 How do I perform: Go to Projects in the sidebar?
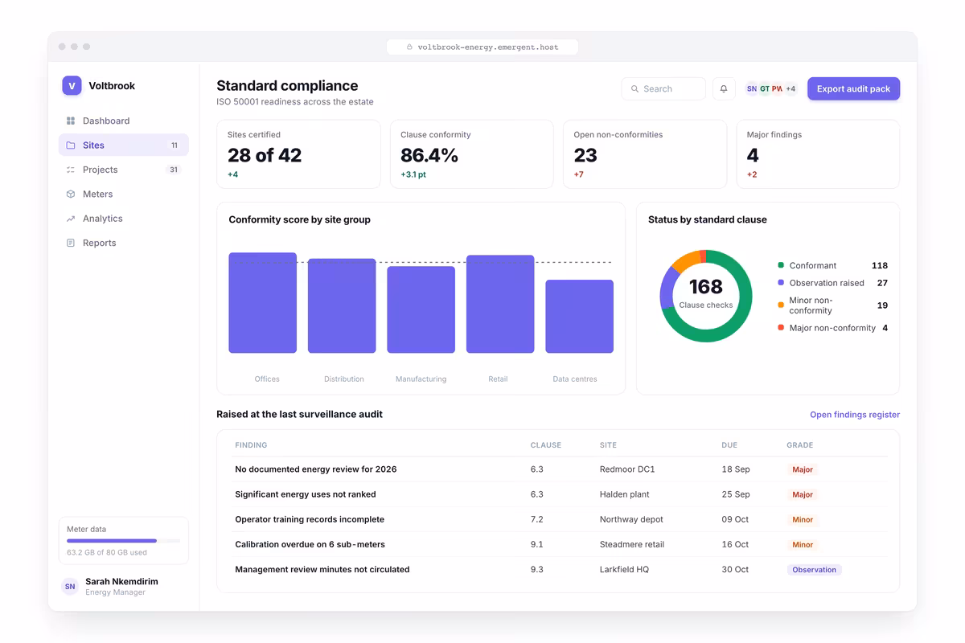pos(124,170)
